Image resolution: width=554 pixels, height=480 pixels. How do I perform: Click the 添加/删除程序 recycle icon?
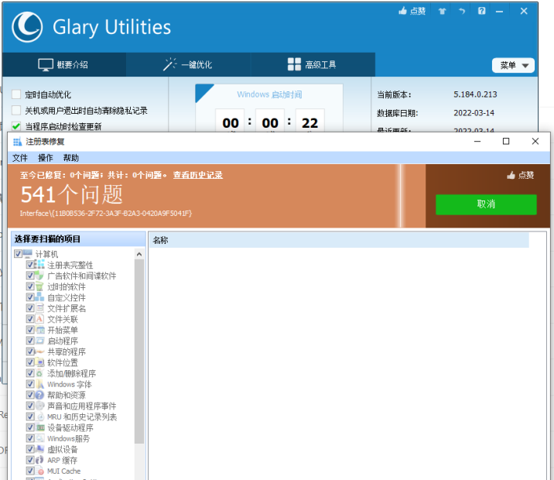click(39, 373)
